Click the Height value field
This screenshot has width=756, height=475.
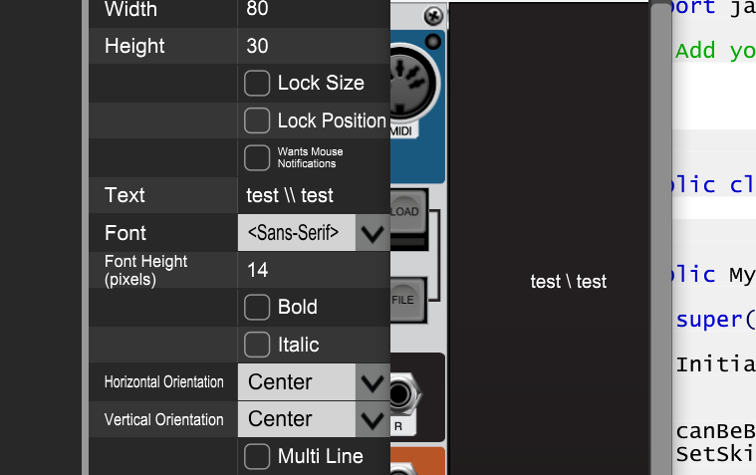click(314, 46)
